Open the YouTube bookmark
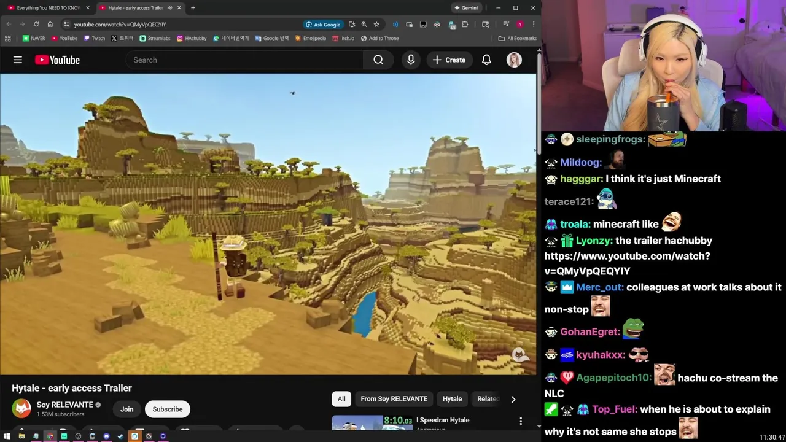 click(64, 38)
